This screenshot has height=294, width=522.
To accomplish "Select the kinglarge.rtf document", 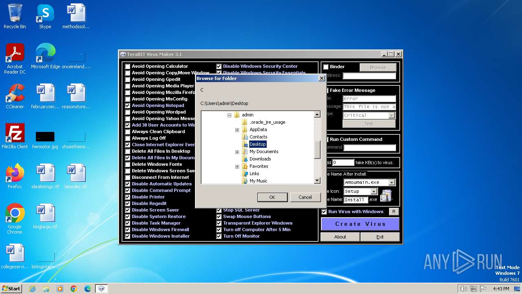I will (x=45, y=216).
